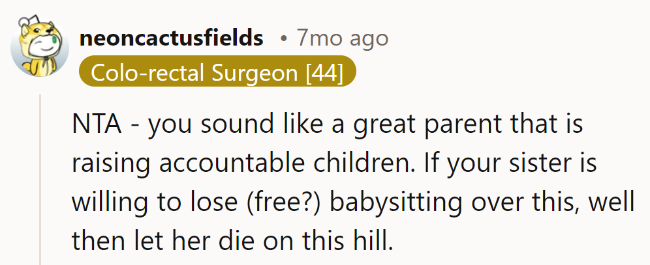
Task: Open the neoncactusfields user profile link
Action: tap(171, 38)
